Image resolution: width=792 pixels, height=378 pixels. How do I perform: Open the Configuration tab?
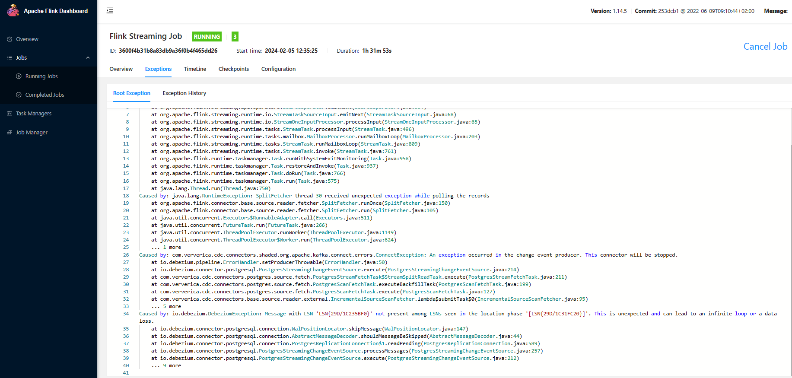coord(279,69)
